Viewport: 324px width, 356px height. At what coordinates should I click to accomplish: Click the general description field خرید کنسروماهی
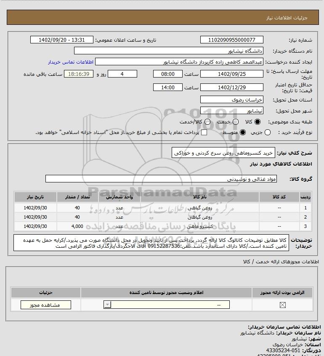click(x=223, y=153)
